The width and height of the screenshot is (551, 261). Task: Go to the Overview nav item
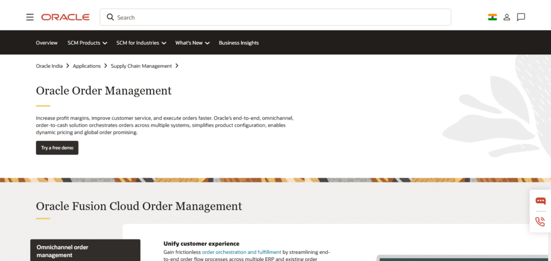point(47,43)
